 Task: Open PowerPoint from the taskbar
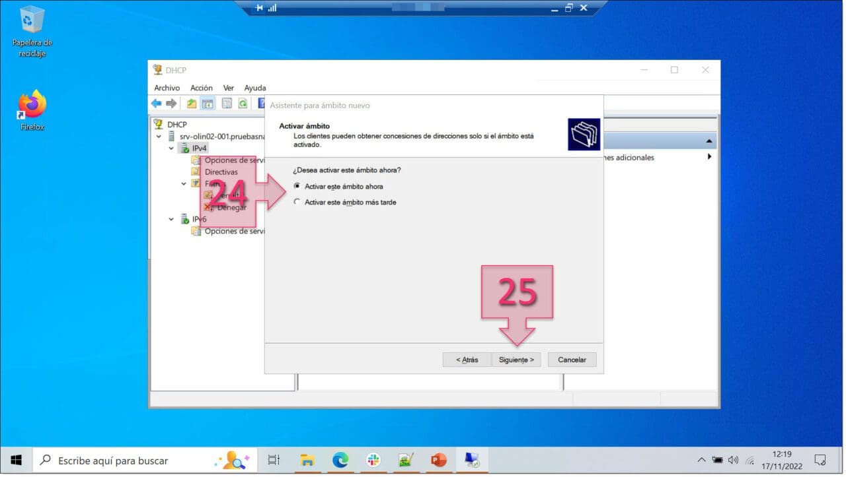pos(440,460)
